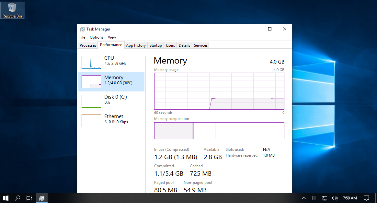
Task: Select the Memory mini graph thumbnail
Action: point(91,82)
